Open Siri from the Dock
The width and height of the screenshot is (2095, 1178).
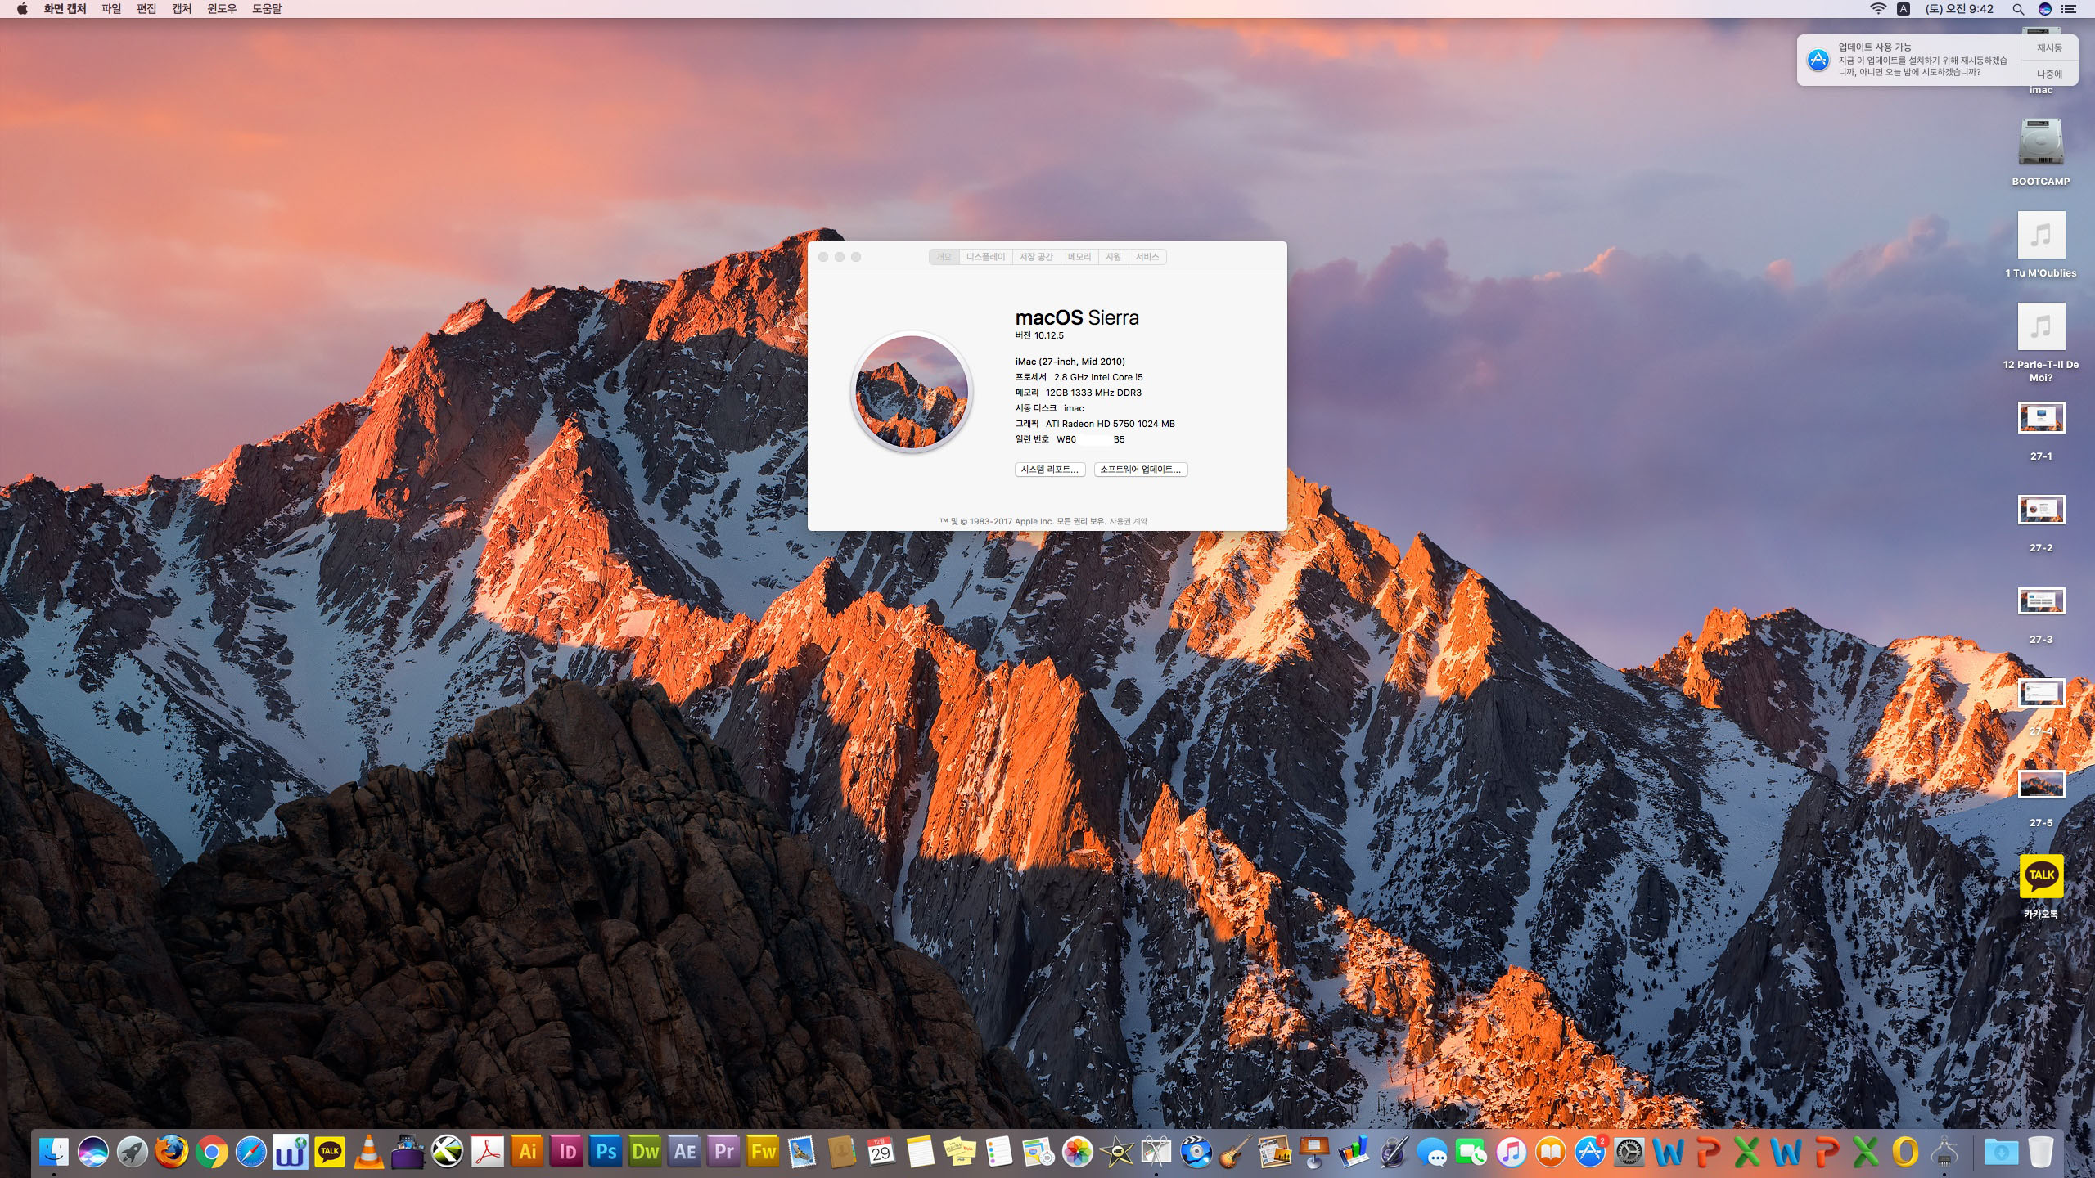pyautogui.click(x=92, y=1152)
